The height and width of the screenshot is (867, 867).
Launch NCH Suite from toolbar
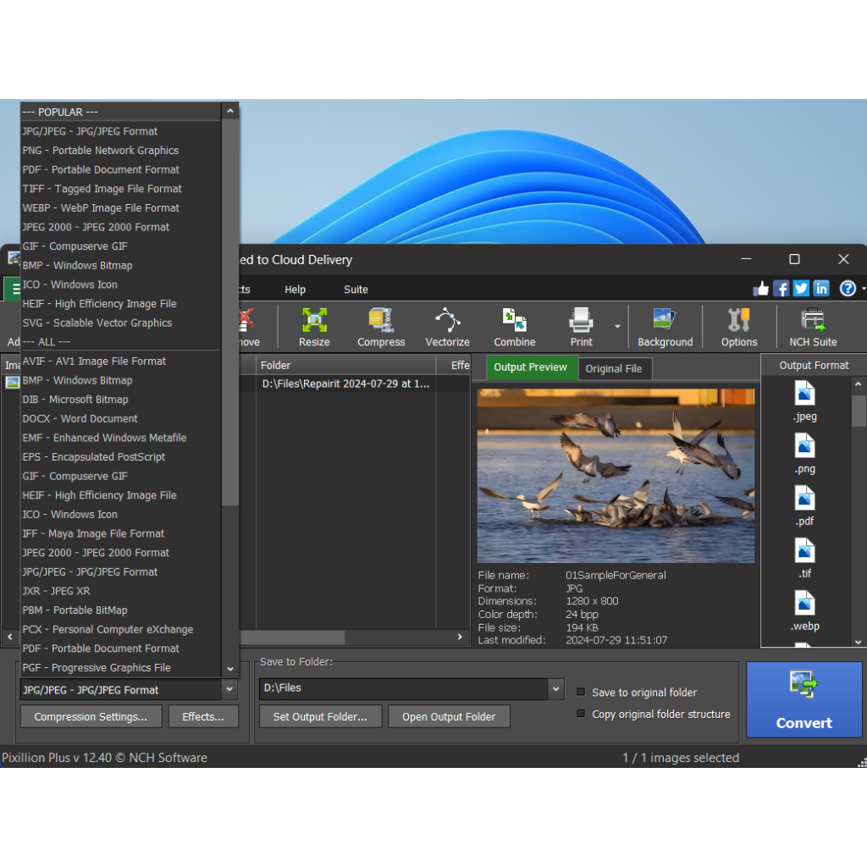[813, 327]
